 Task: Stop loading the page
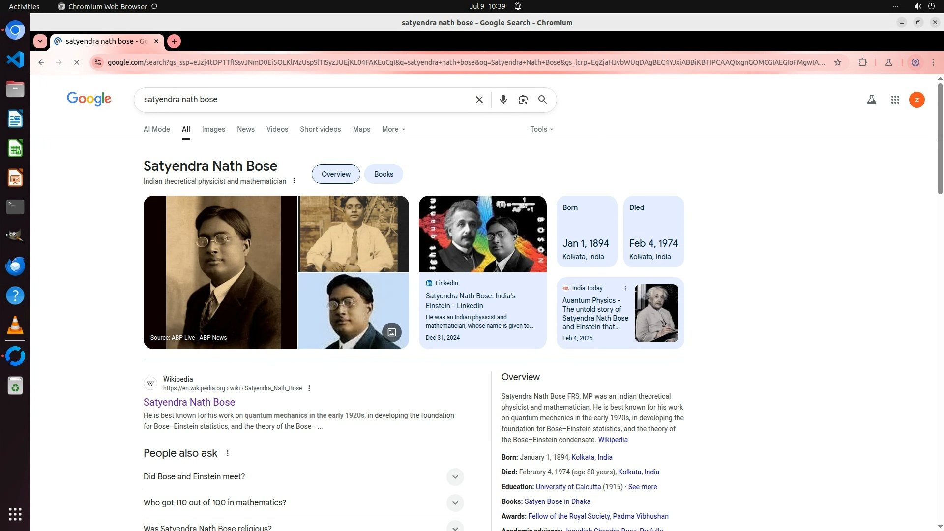pos(76,62)
